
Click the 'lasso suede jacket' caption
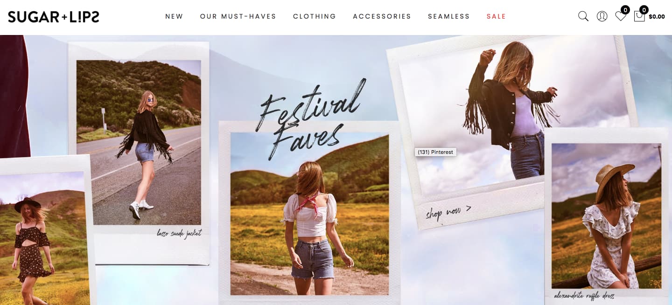click(179, 233)
